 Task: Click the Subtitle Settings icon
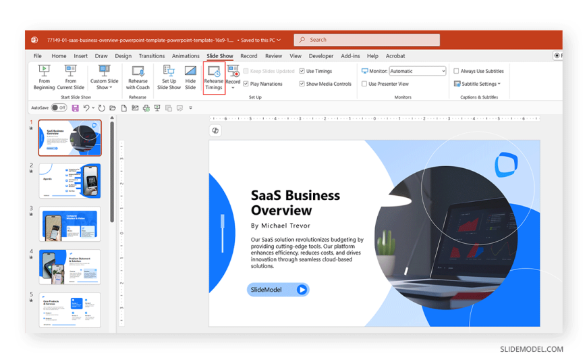(x=457, y=84)
